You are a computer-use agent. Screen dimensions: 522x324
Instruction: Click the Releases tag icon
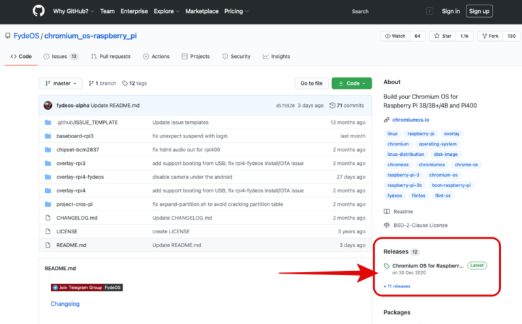[386, 266]
